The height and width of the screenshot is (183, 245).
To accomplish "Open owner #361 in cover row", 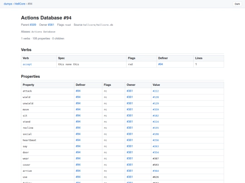I will (130, 164).
